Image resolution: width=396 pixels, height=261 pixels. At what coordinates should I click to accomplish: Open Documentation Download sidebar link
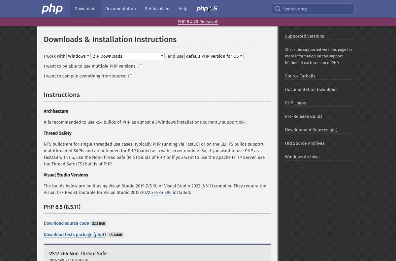coord(311,90)
